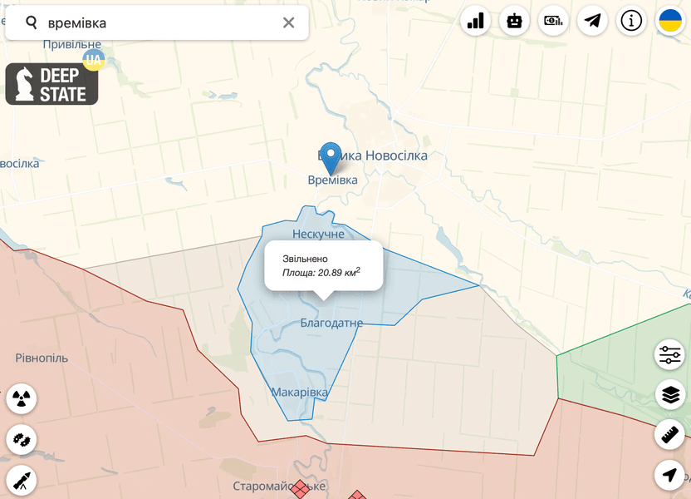Screen dimensions: 691x499
Task: Open the map layers stack button
Action: click(x=669, y=394)
